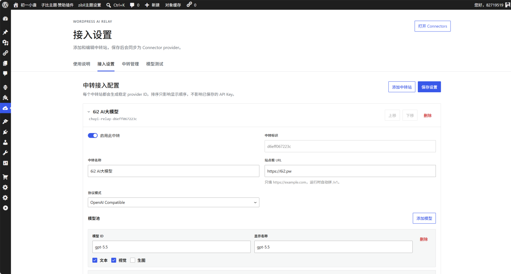Viewport: 511px width, 274px height.
Task: Click 上移 button
Action: tap(392, 115)
